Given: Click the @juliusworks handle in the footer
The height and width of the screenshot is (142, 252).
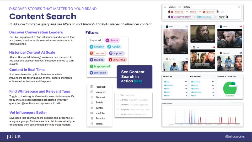Looking at the screenshot, I should (235, 137).
